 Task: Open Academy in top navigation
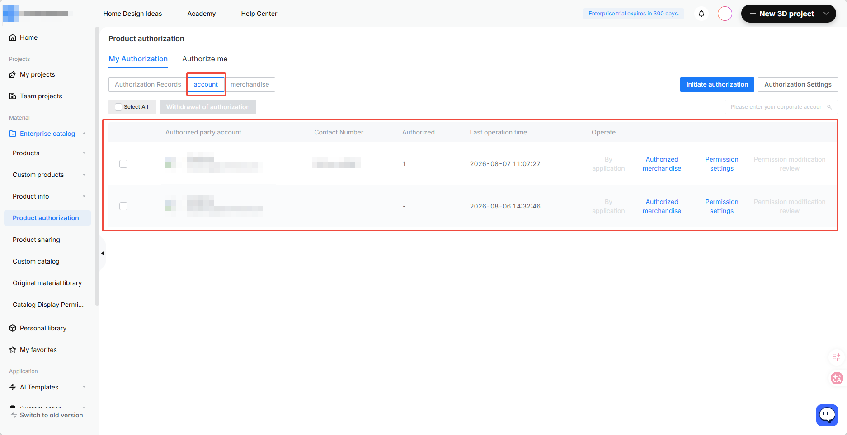tap(202, 14)
